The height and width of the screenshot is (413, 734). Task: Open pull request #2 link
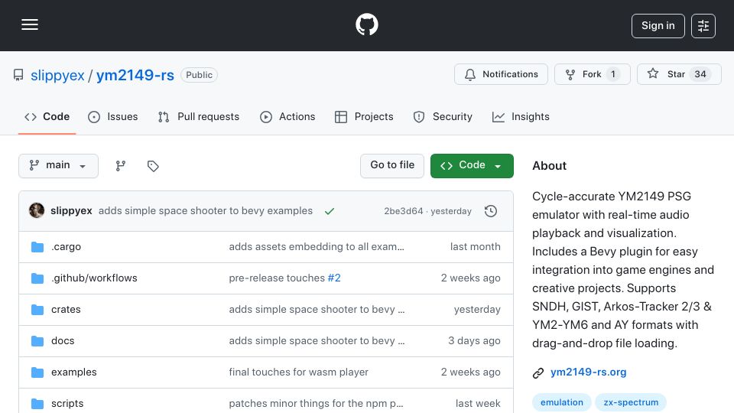click(x=334, y=278)
